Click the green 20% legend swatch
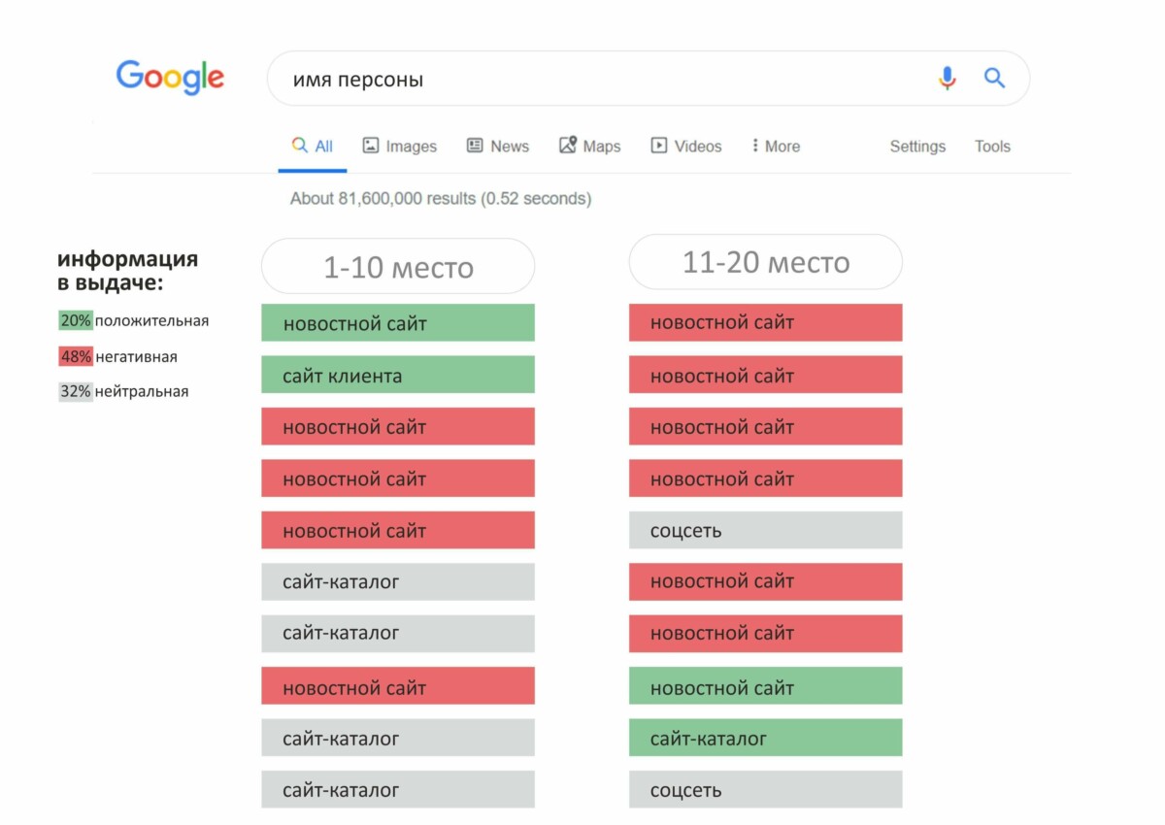1165x825 pixels. click(76, 321)
